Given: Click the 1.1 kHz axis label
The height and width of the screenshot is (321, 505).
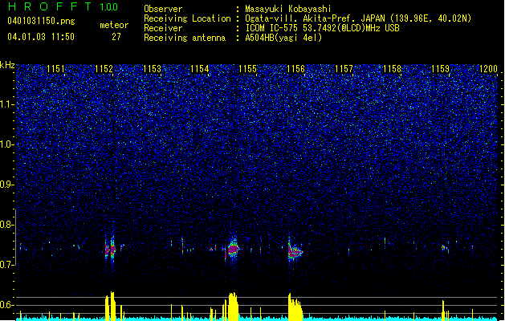Looking at the screenshot, I should click(x=7, y=104).
